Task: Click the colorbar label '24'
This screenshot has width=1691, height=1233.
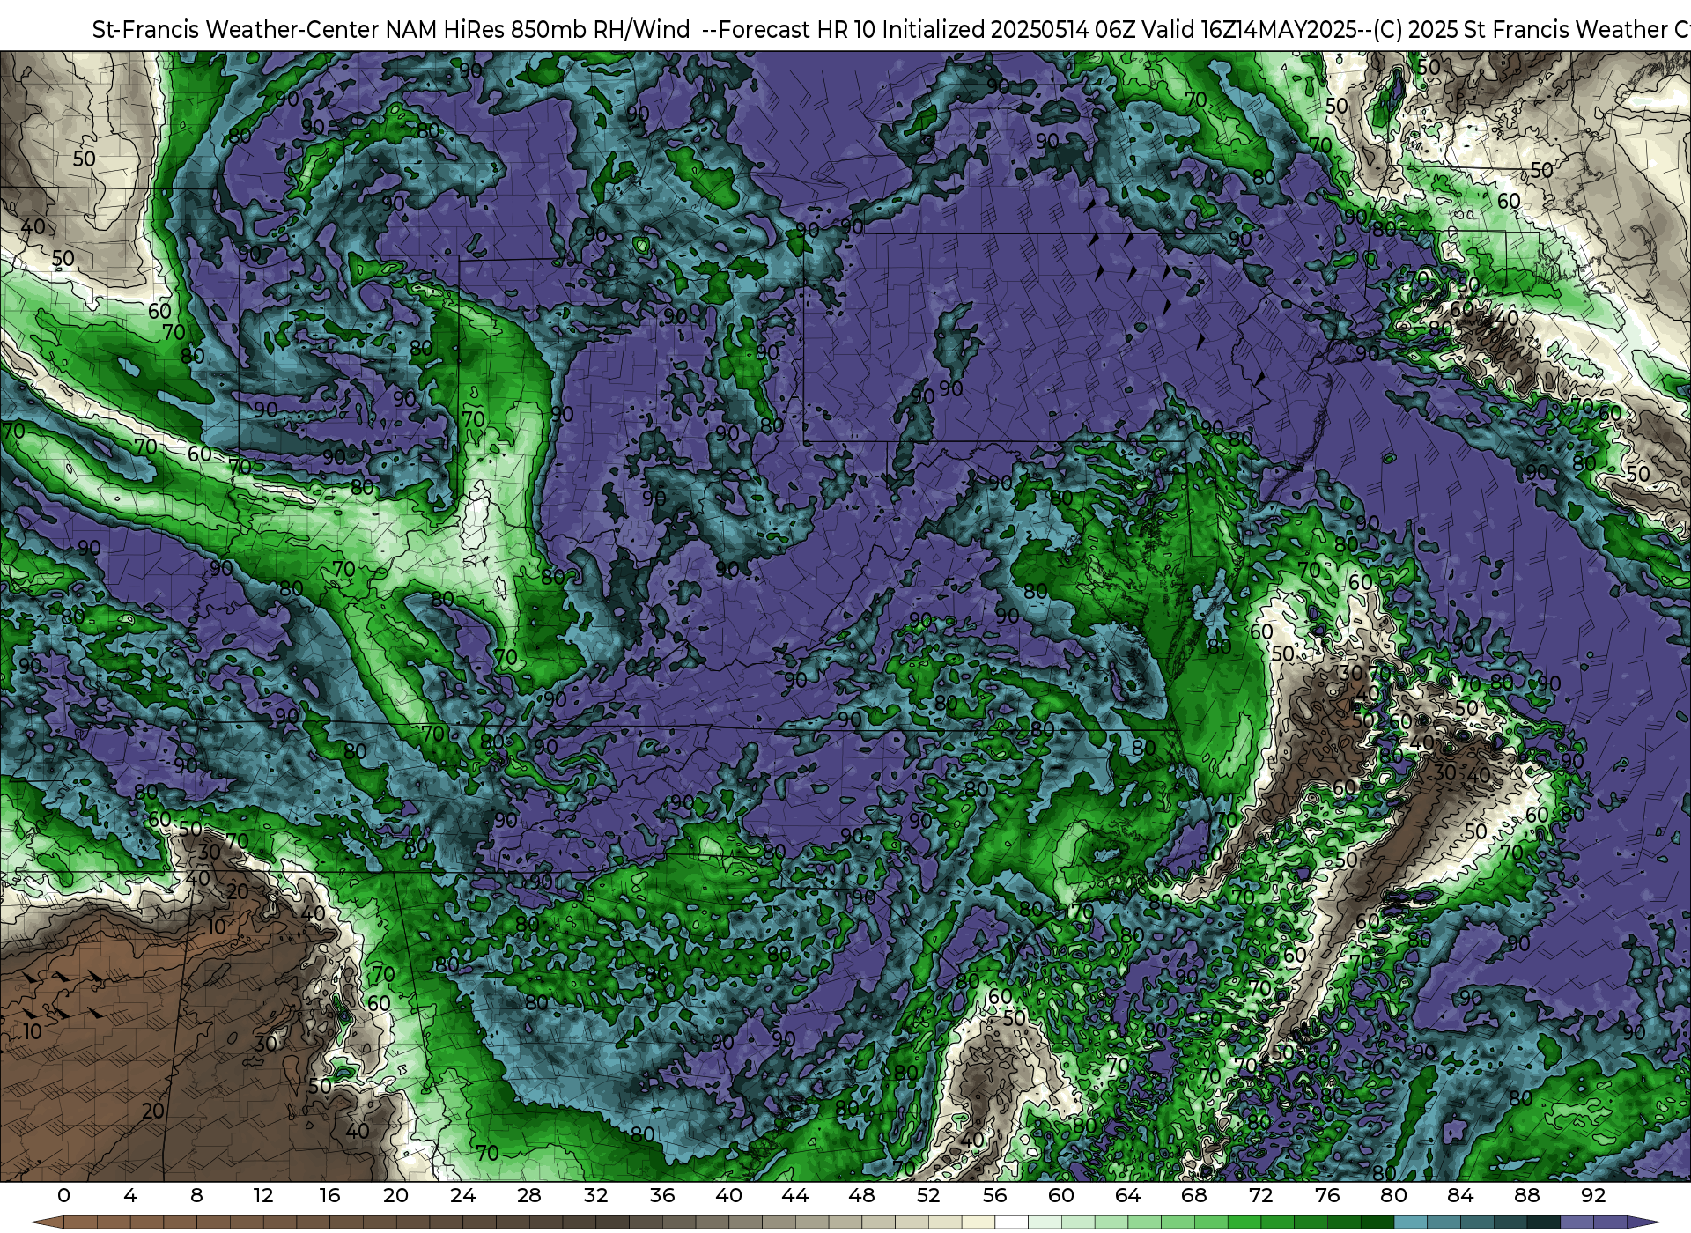Action: point(462,1195)
